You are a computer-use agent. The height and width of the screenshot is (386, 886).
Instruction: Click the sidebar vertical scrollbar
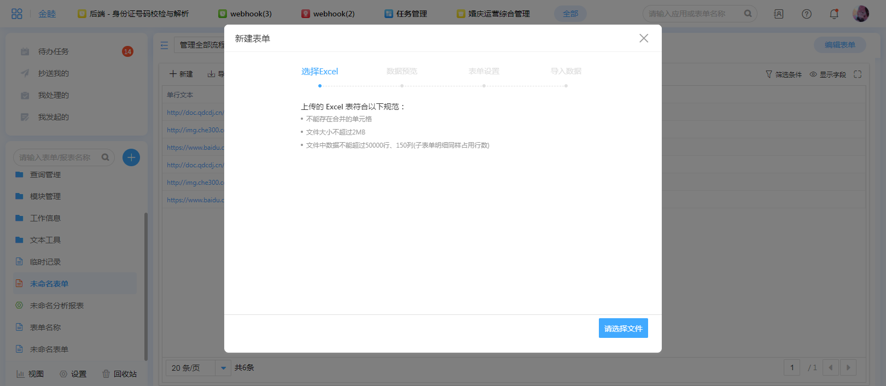click(145, 284)
